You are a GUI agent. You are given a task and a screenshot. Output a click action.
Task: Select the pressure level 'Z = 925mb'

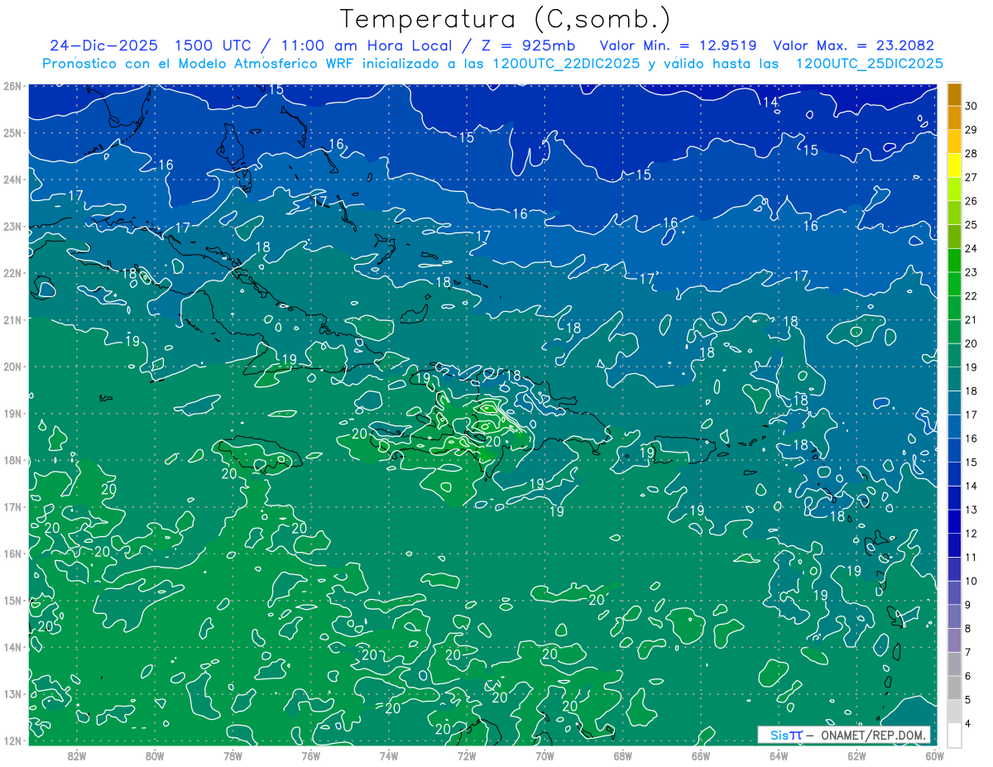click(x=530, y=46)
